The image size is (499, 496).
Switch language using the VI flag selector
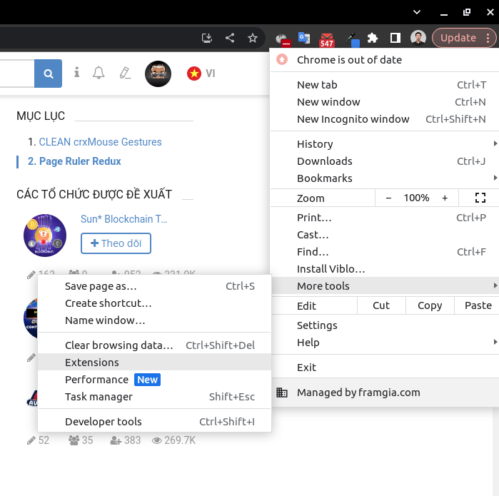tap(201, 74)
